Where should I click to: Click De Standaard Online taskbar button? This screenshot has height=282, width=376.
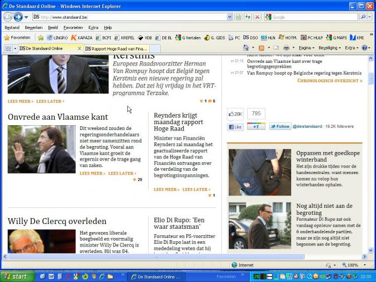point(156,277)
